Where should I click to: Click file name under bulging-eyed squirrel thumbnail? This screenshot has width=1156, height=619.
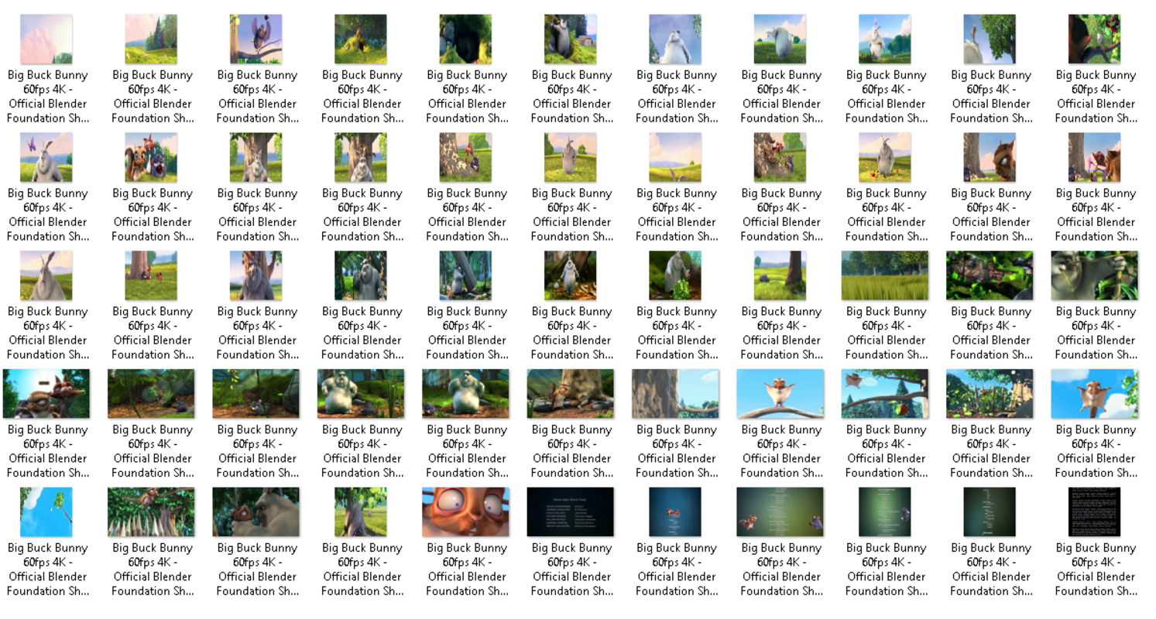pyautogui.click(x=467, y=569)
